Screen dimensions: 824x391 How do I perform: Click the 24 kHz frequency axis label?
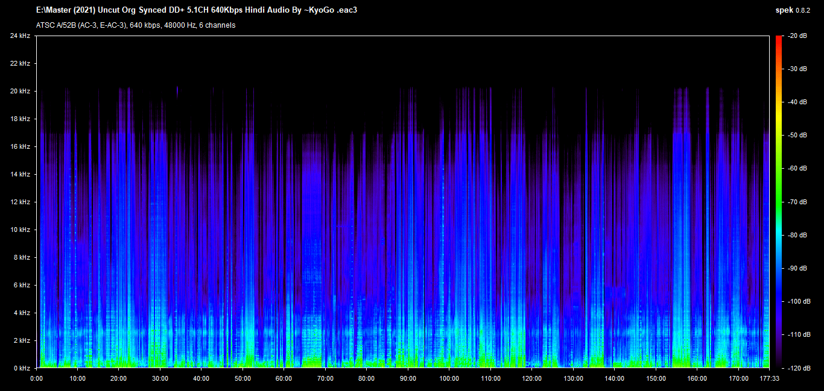tap(20, 36)
